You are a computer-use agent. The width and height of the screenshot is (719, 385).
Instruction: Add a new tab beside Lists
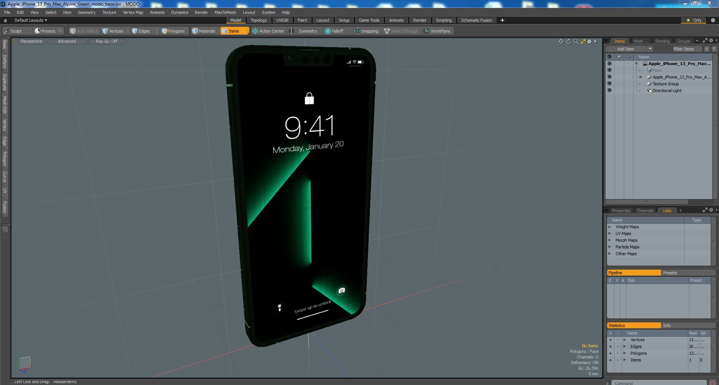[x=680, y=210]
